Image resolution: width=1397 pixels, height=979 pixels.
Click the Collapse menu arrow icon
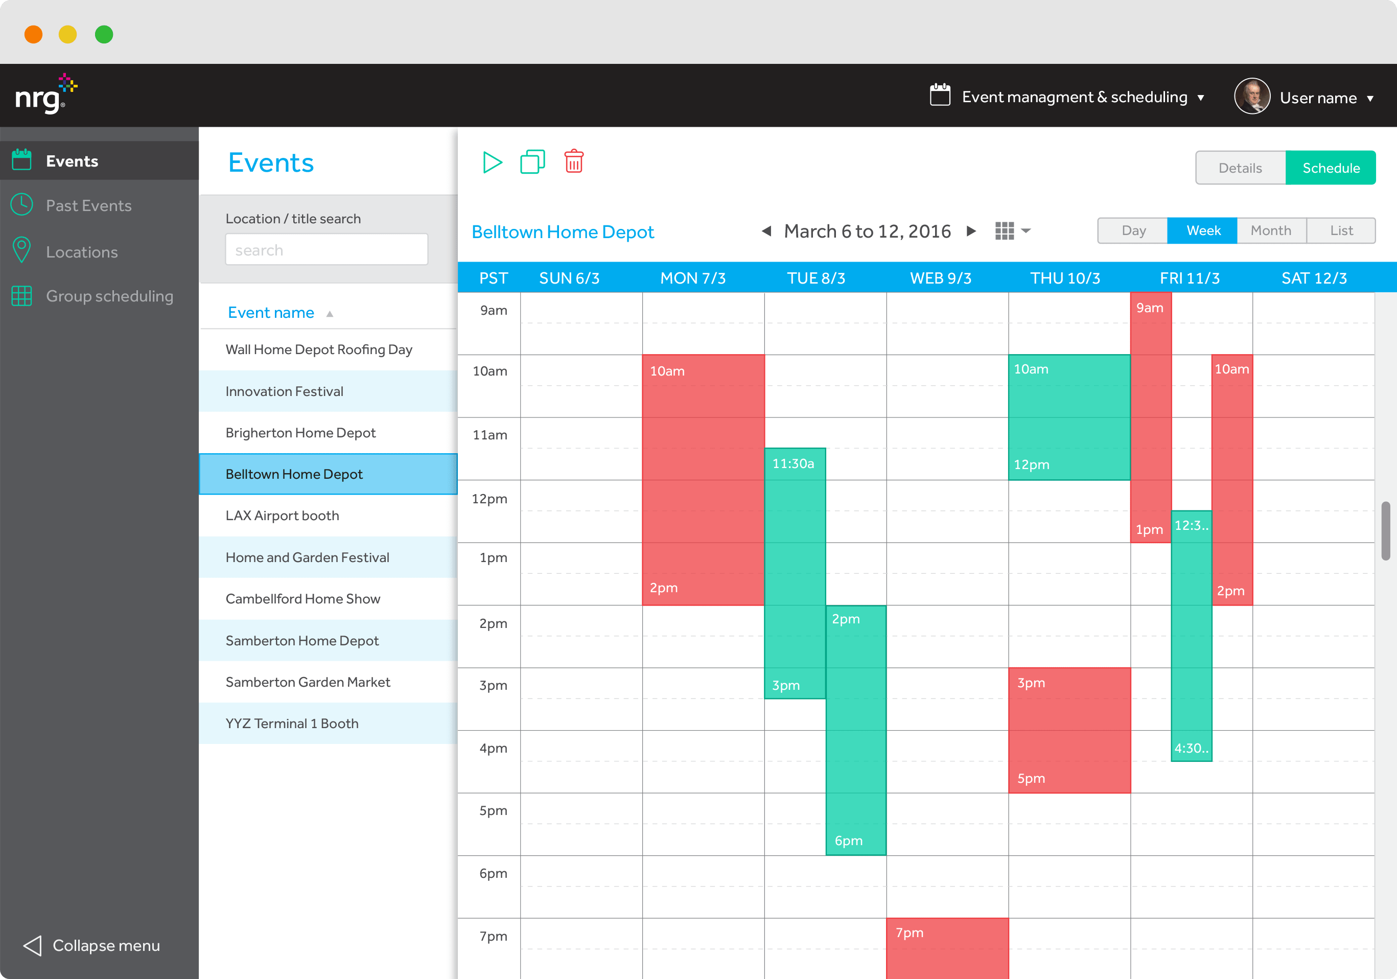point(32,945)
